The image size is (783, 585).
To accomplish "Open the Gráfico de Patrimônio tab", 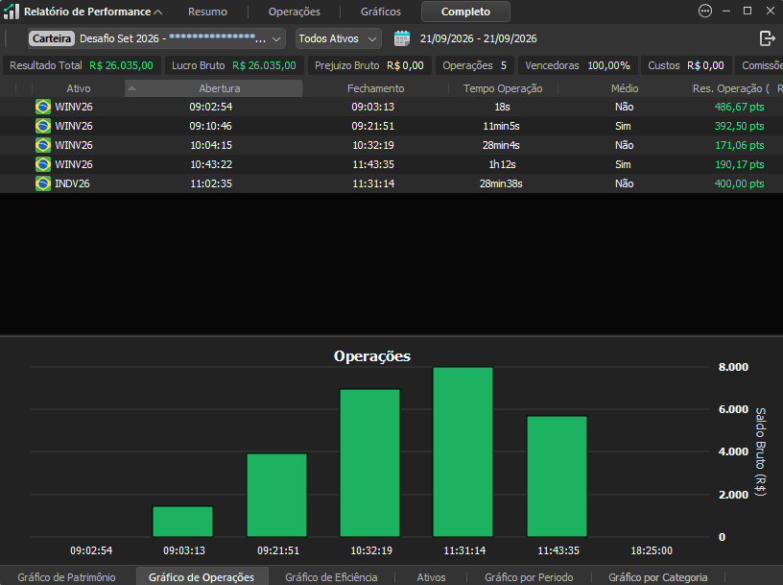I will [x=66, y=577].
